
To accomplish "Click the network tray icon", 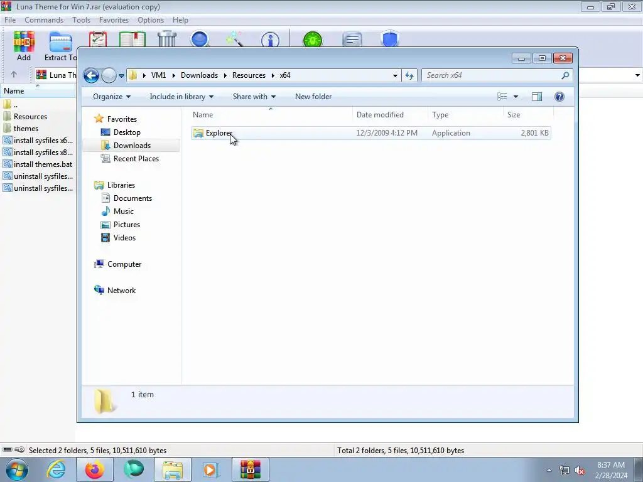I will point(565,471).
